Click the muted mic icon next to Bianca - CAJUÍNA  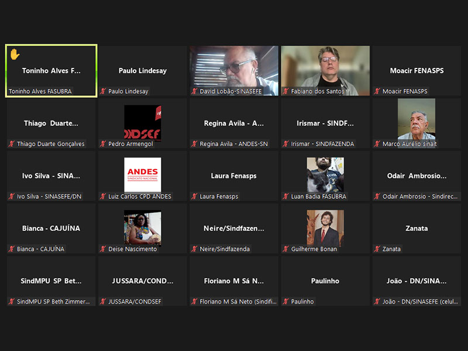(12, 249)
